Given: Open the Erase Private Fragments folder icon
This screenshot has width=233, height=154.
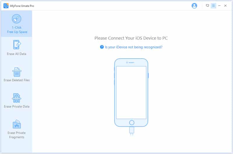Looking at the screenshot, I should (x=17, y=124).
